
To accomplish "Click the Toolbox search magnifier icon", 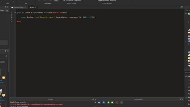I will coord(6,56).
